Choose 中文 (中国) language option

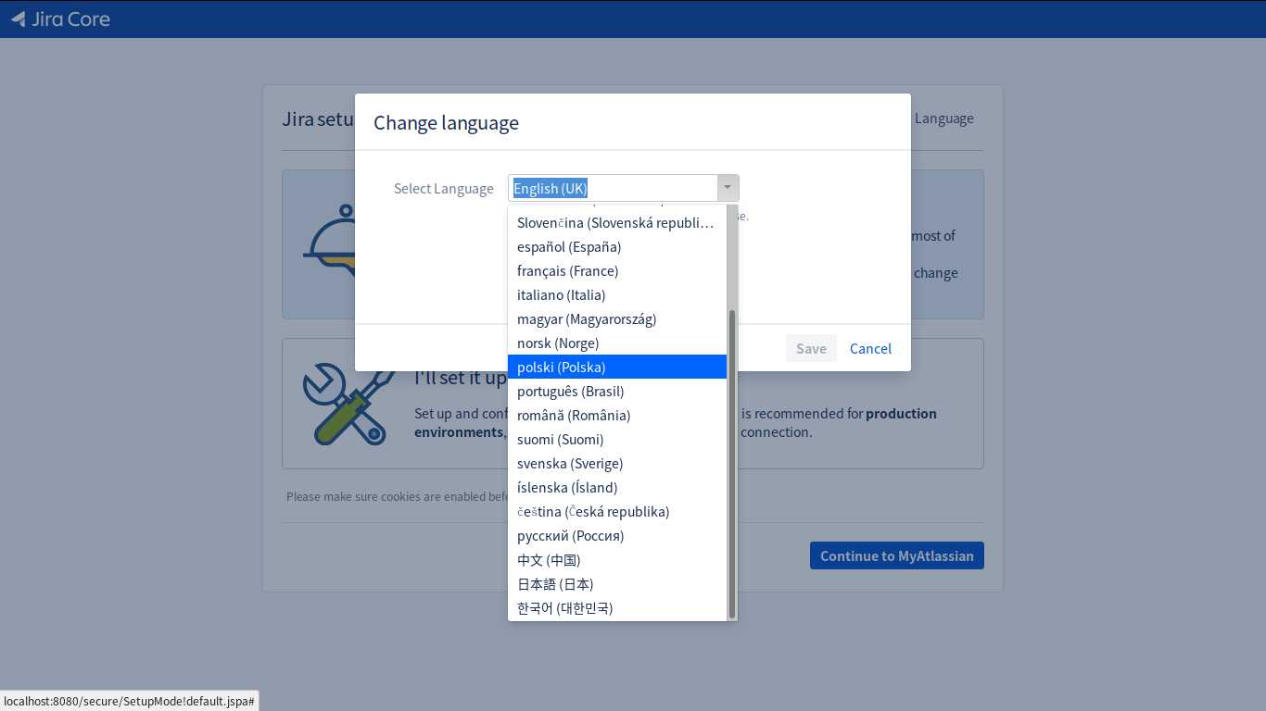(x=617, y=559)
